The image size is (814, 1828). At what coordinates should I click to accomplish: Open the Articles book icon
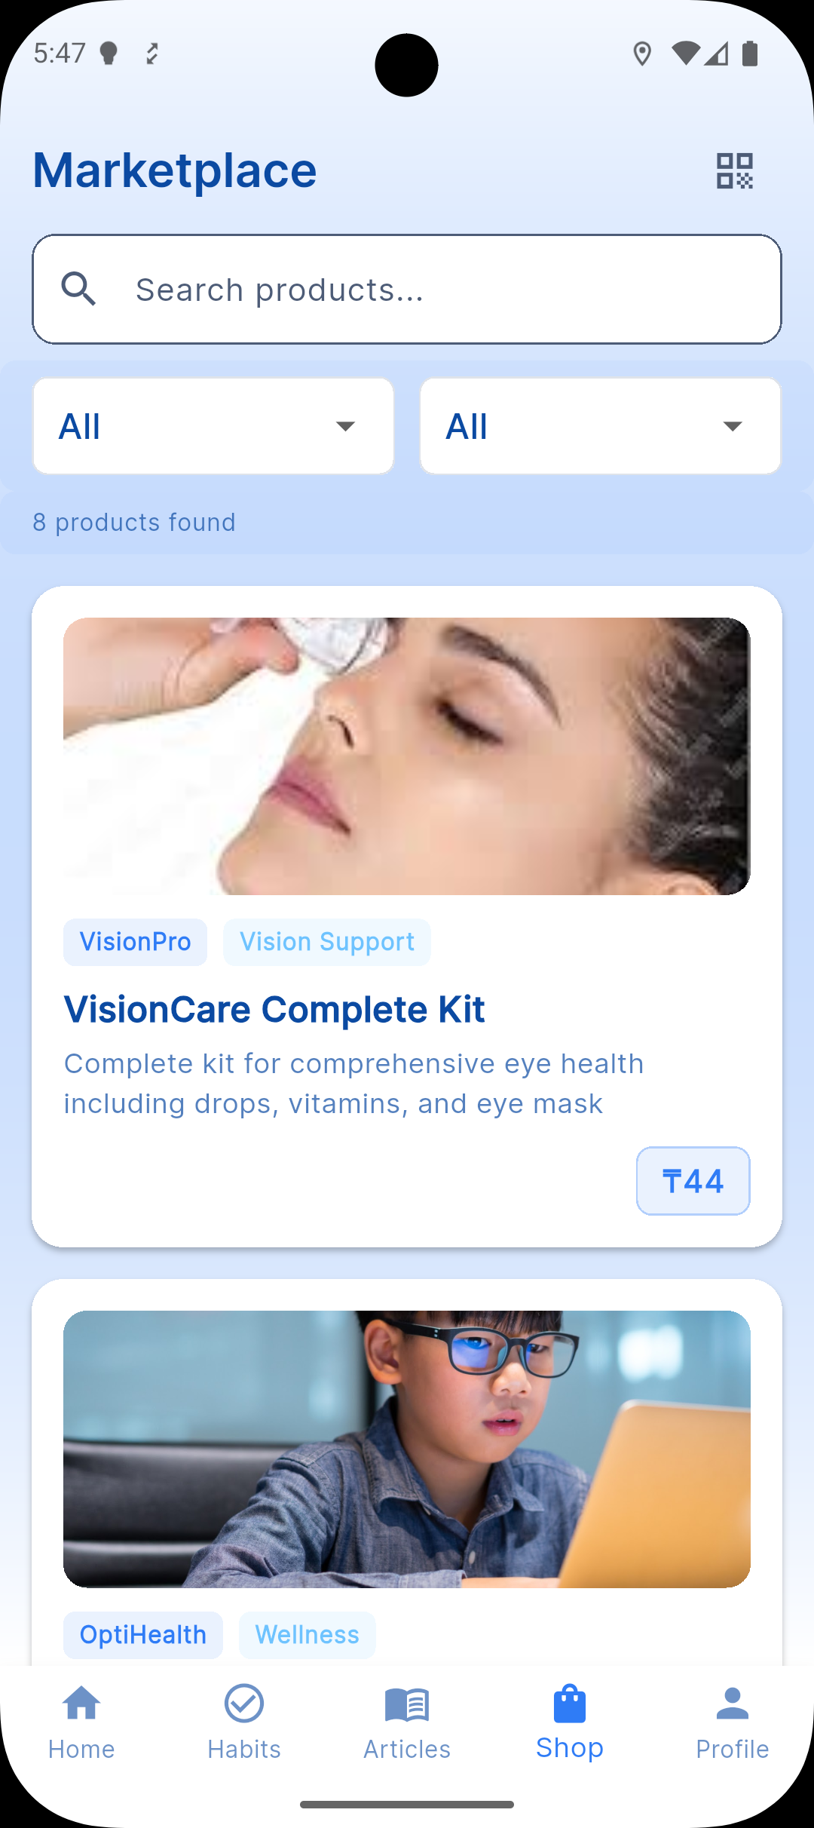[407, 1704]
